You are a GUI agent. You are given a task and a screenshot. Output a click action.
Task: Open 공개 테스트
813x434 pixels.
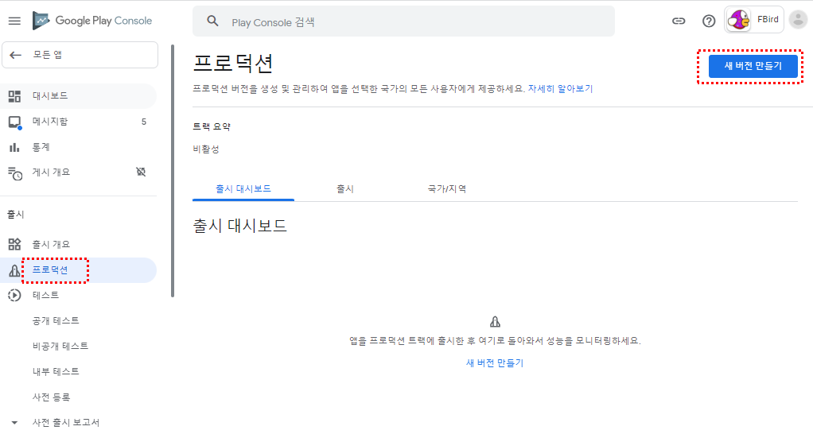click(56, 320)
